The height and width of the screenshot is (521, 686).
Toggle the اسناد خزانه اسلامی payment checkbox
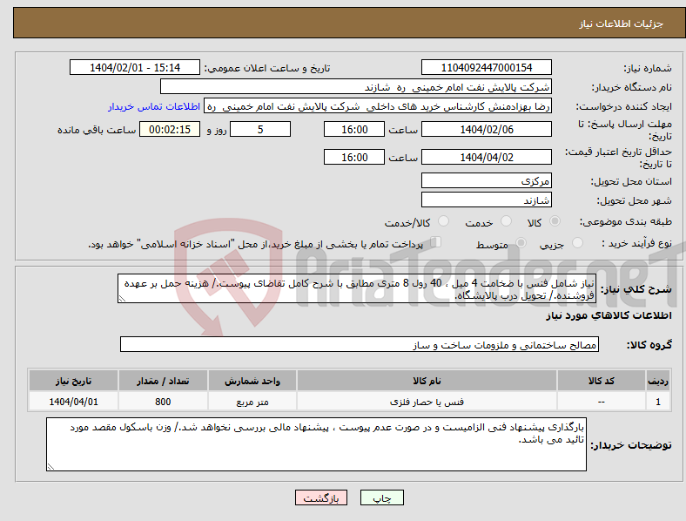click(436, 242)
